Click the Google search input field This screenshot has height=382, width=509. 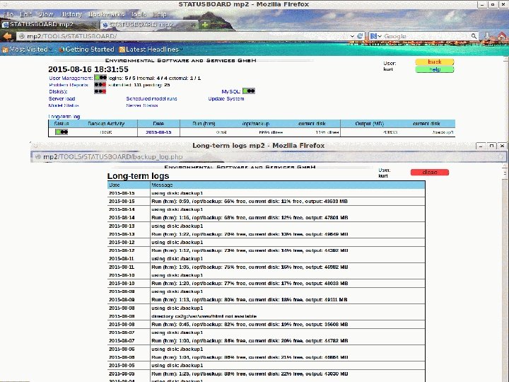pos(426,36)
